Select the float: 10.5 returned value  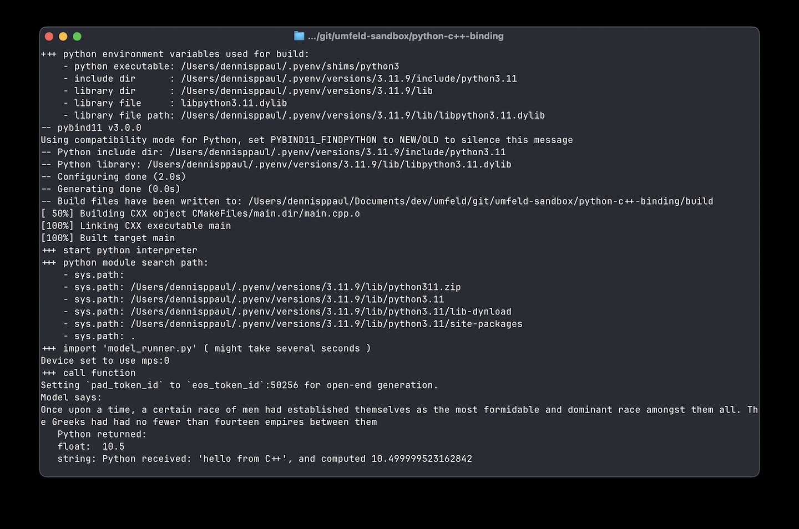click(x=90, y=446)
